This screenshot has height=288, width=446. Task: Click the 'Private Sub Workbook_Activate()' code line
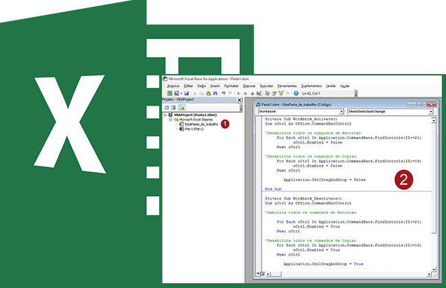pos(301,119)
